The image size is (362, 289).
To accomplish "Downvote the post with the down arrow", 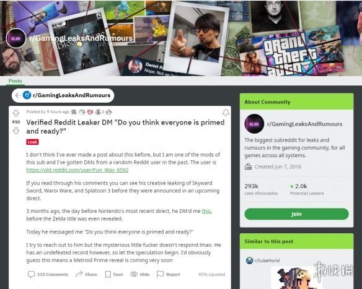I will [x=16, y=131].
